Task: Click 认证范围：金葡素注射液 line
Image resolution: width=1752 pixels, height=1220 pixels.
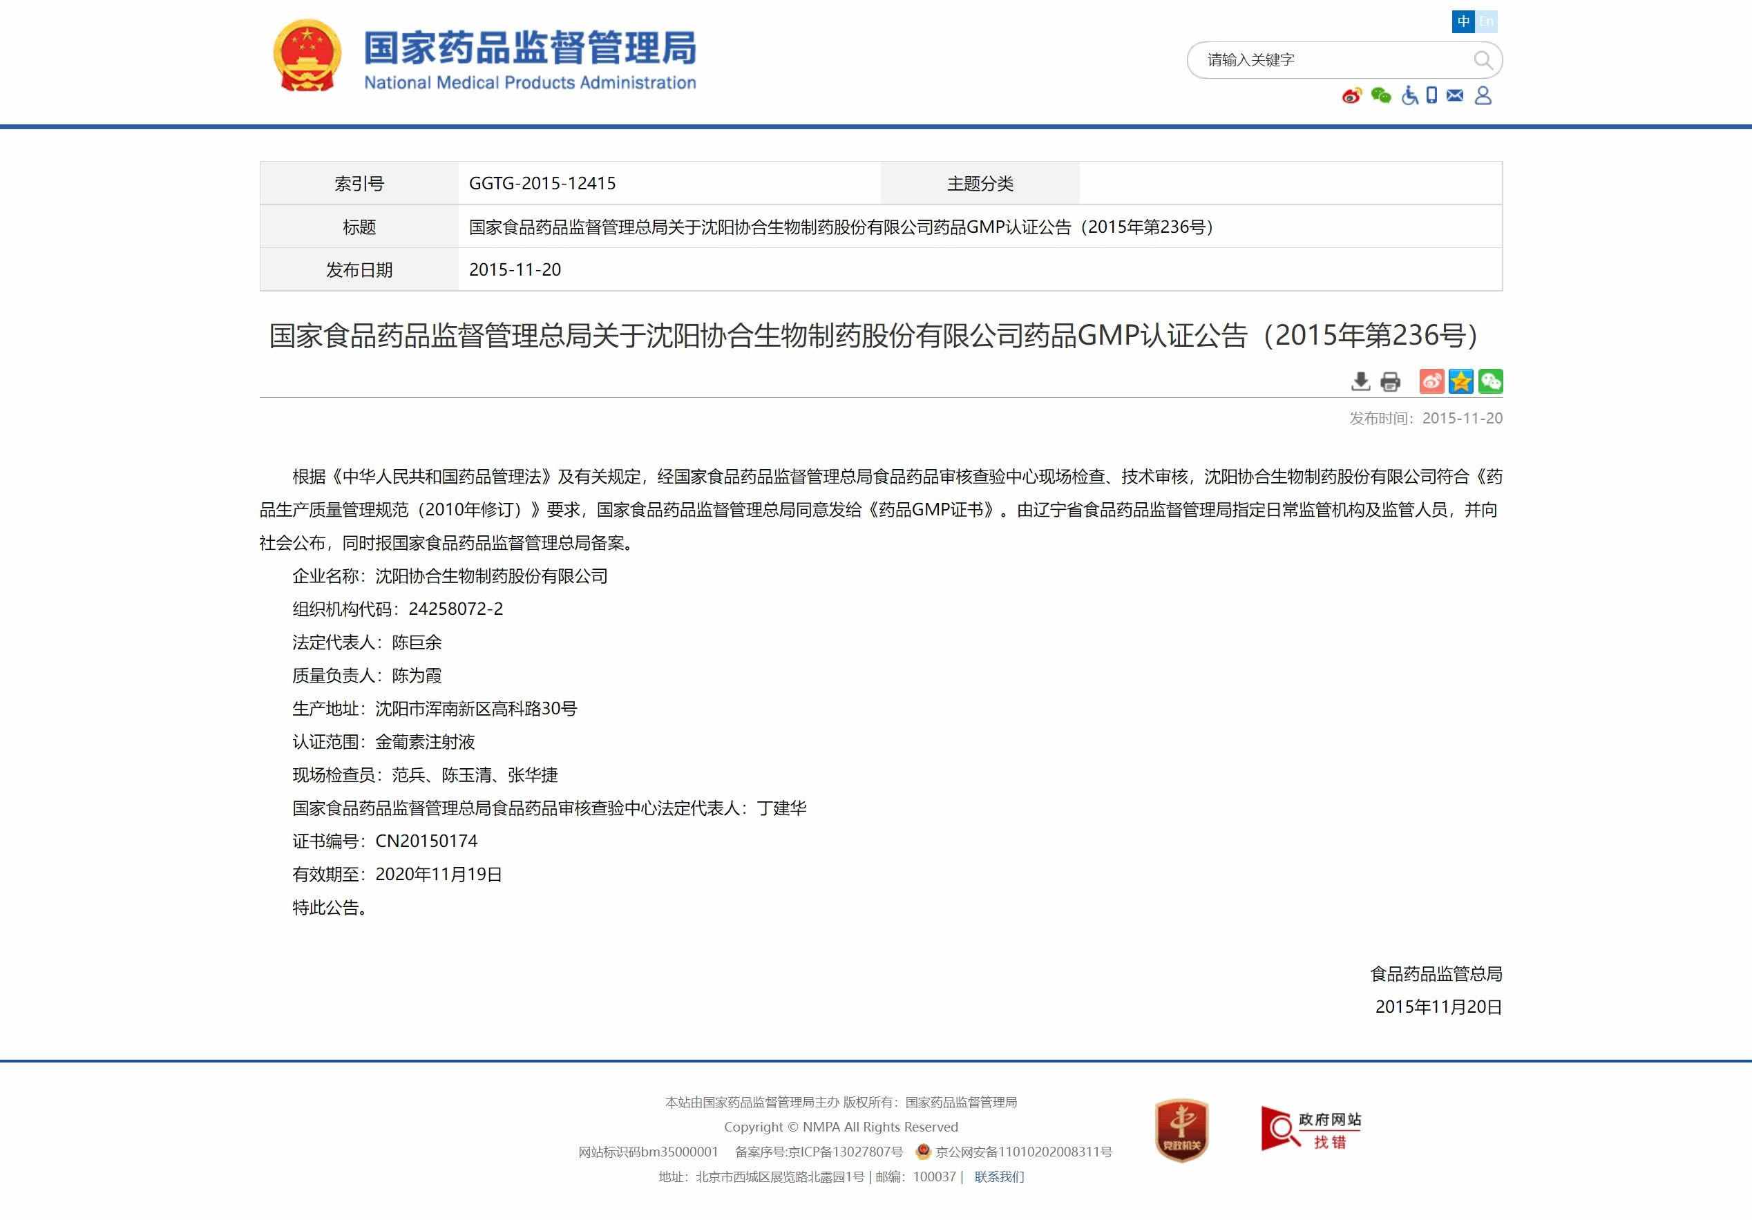Action: pyautogui.click(x=384, y=742)
